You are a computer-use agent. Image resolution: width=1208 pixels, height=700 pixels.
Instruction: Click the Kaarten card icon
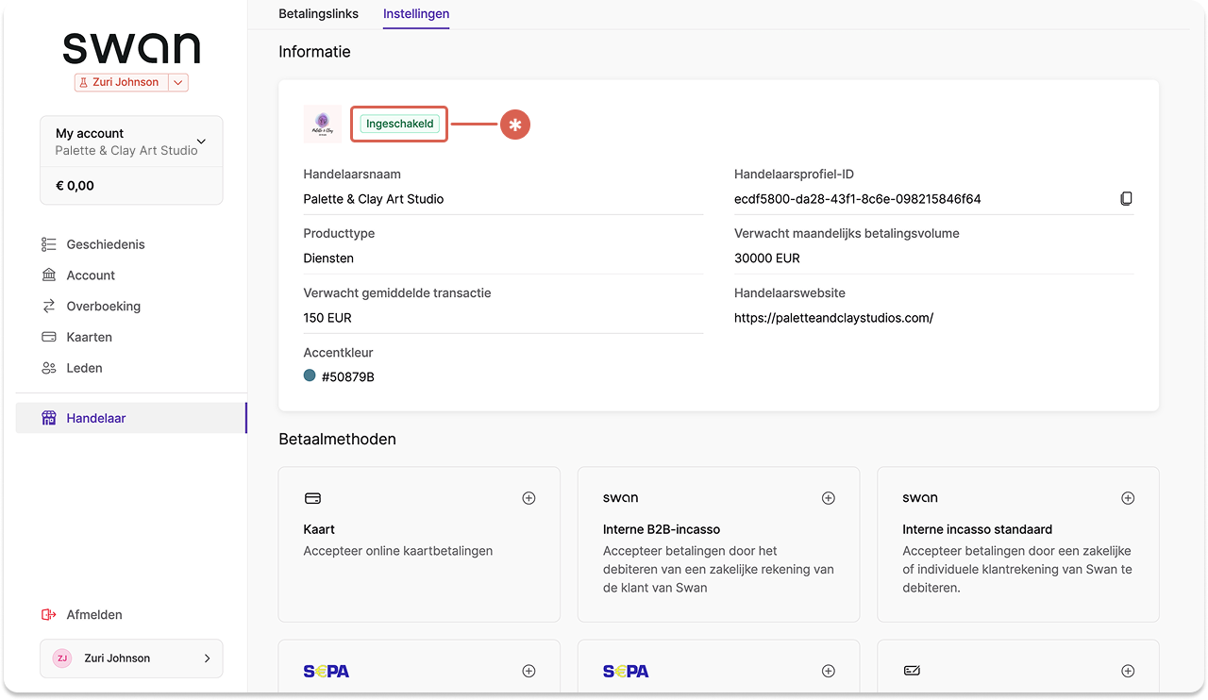click(x=49, y=337)
